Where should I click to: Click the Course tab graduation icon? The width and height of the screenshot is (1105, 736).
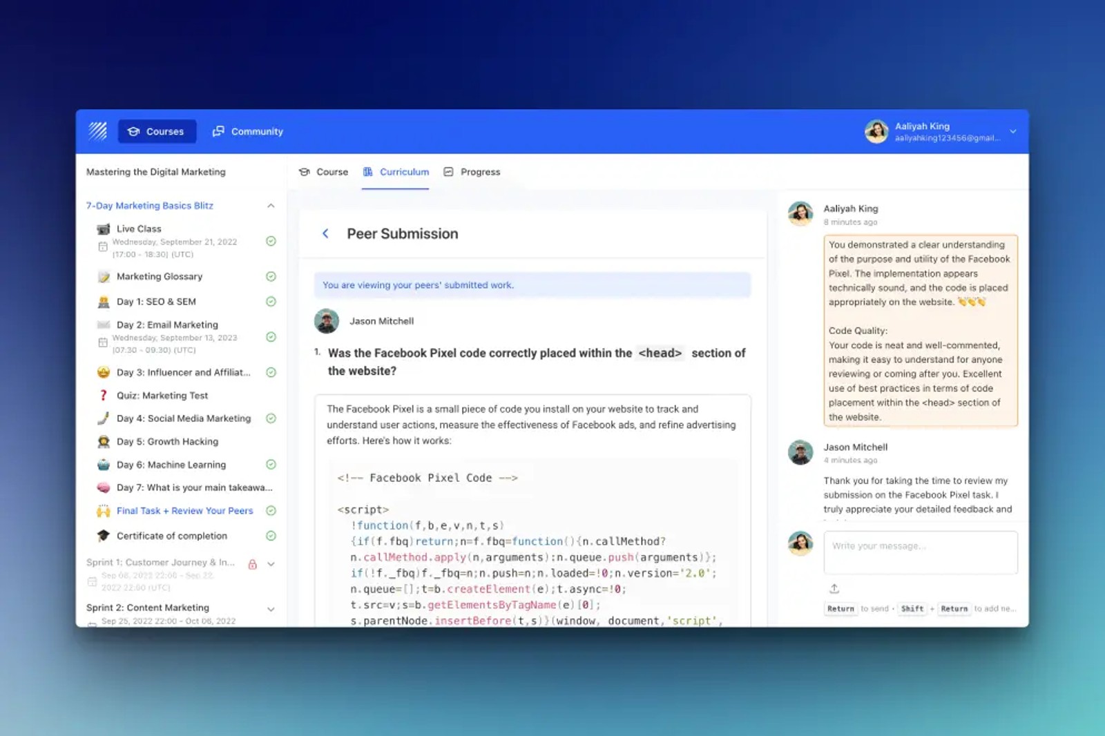(x=304, y=172)
